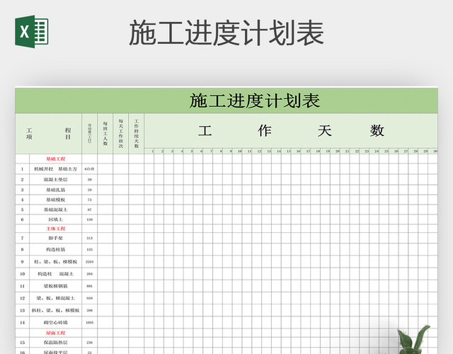Select the 工作持续天数 column header
453x354 pixels.
pos(137,134)
